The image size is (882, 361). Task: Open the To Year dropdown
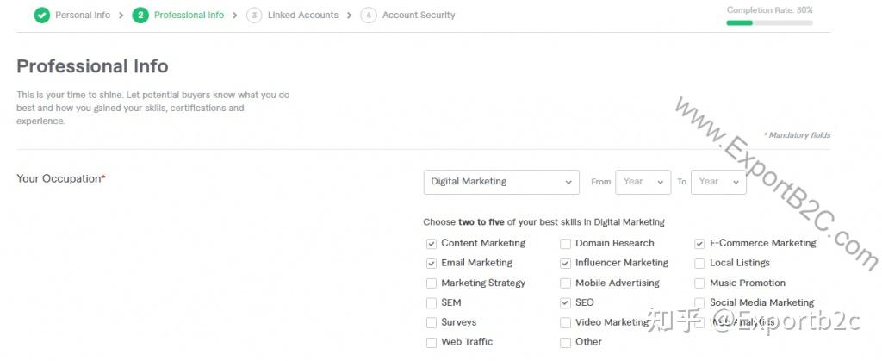tap(718, 182)
